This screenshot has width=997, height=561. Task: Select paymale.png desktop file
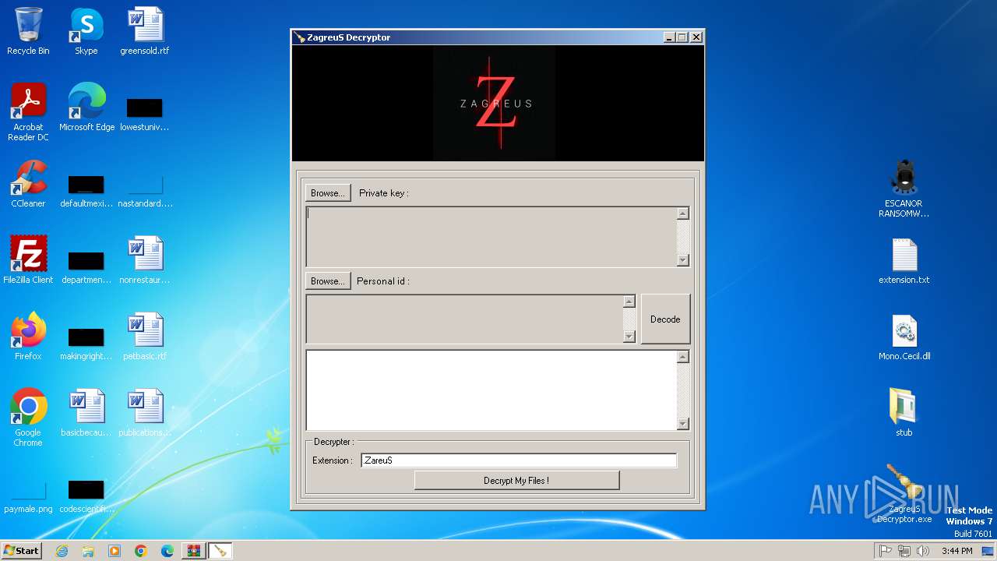[x=28, y=496]
